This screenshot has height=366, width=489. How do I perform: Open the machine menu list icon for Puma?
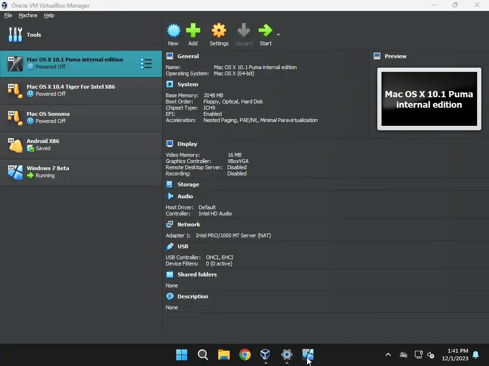(146, 63)
